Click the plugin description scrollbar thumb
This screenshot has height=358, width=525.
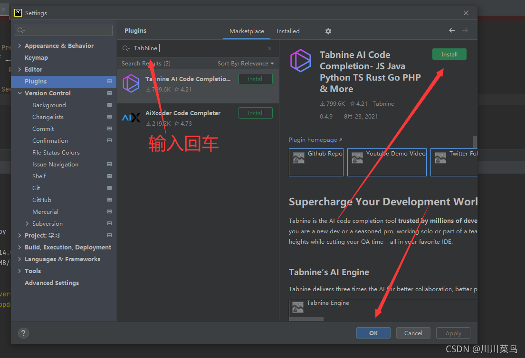(475, 142)
